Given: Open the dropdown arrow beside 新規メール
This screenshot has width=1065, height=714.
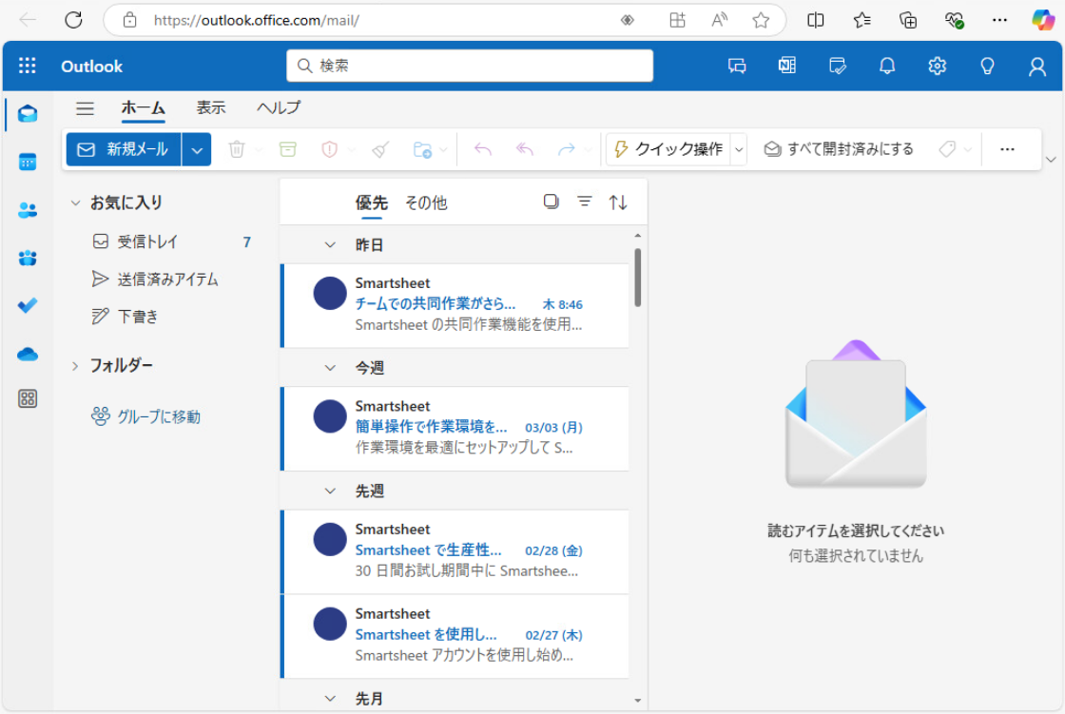Looking at the screenshot, I should coord(197,149).
